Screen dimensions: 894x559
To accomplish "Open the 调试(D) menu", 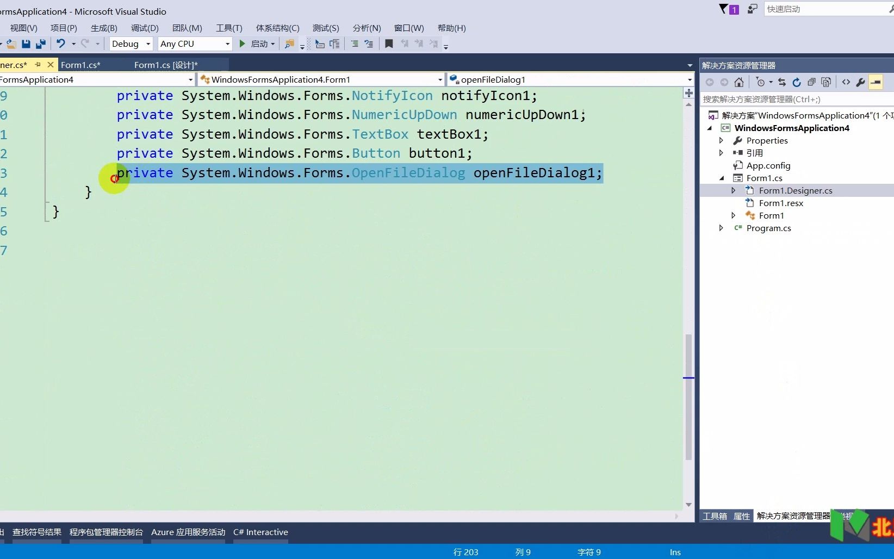I will pos(145,28).
